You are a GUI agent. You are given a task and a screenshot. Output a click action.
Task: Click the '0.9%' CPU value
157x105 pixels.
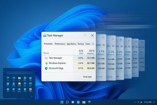(x=81, y=58)
